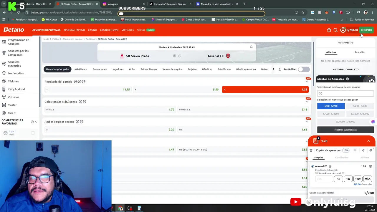The height and width of the screenshot is (212, 377).
Task: Show more market tabs with right arrow
Action: coord(273,69)
